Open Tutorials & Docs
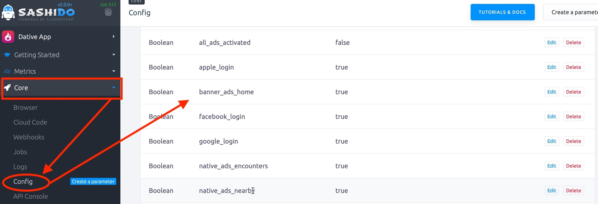The image size is (598, 204). point(502,12)
